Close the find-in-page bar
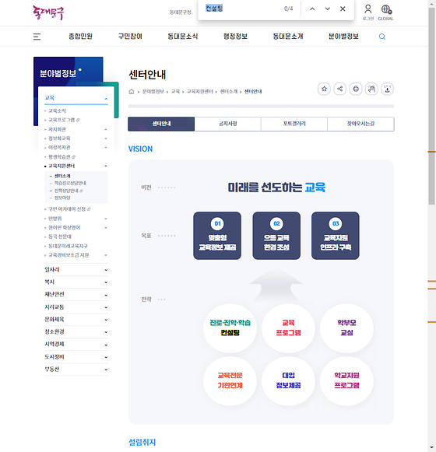This screenshot has width=436, height=452. click(343, 9)
